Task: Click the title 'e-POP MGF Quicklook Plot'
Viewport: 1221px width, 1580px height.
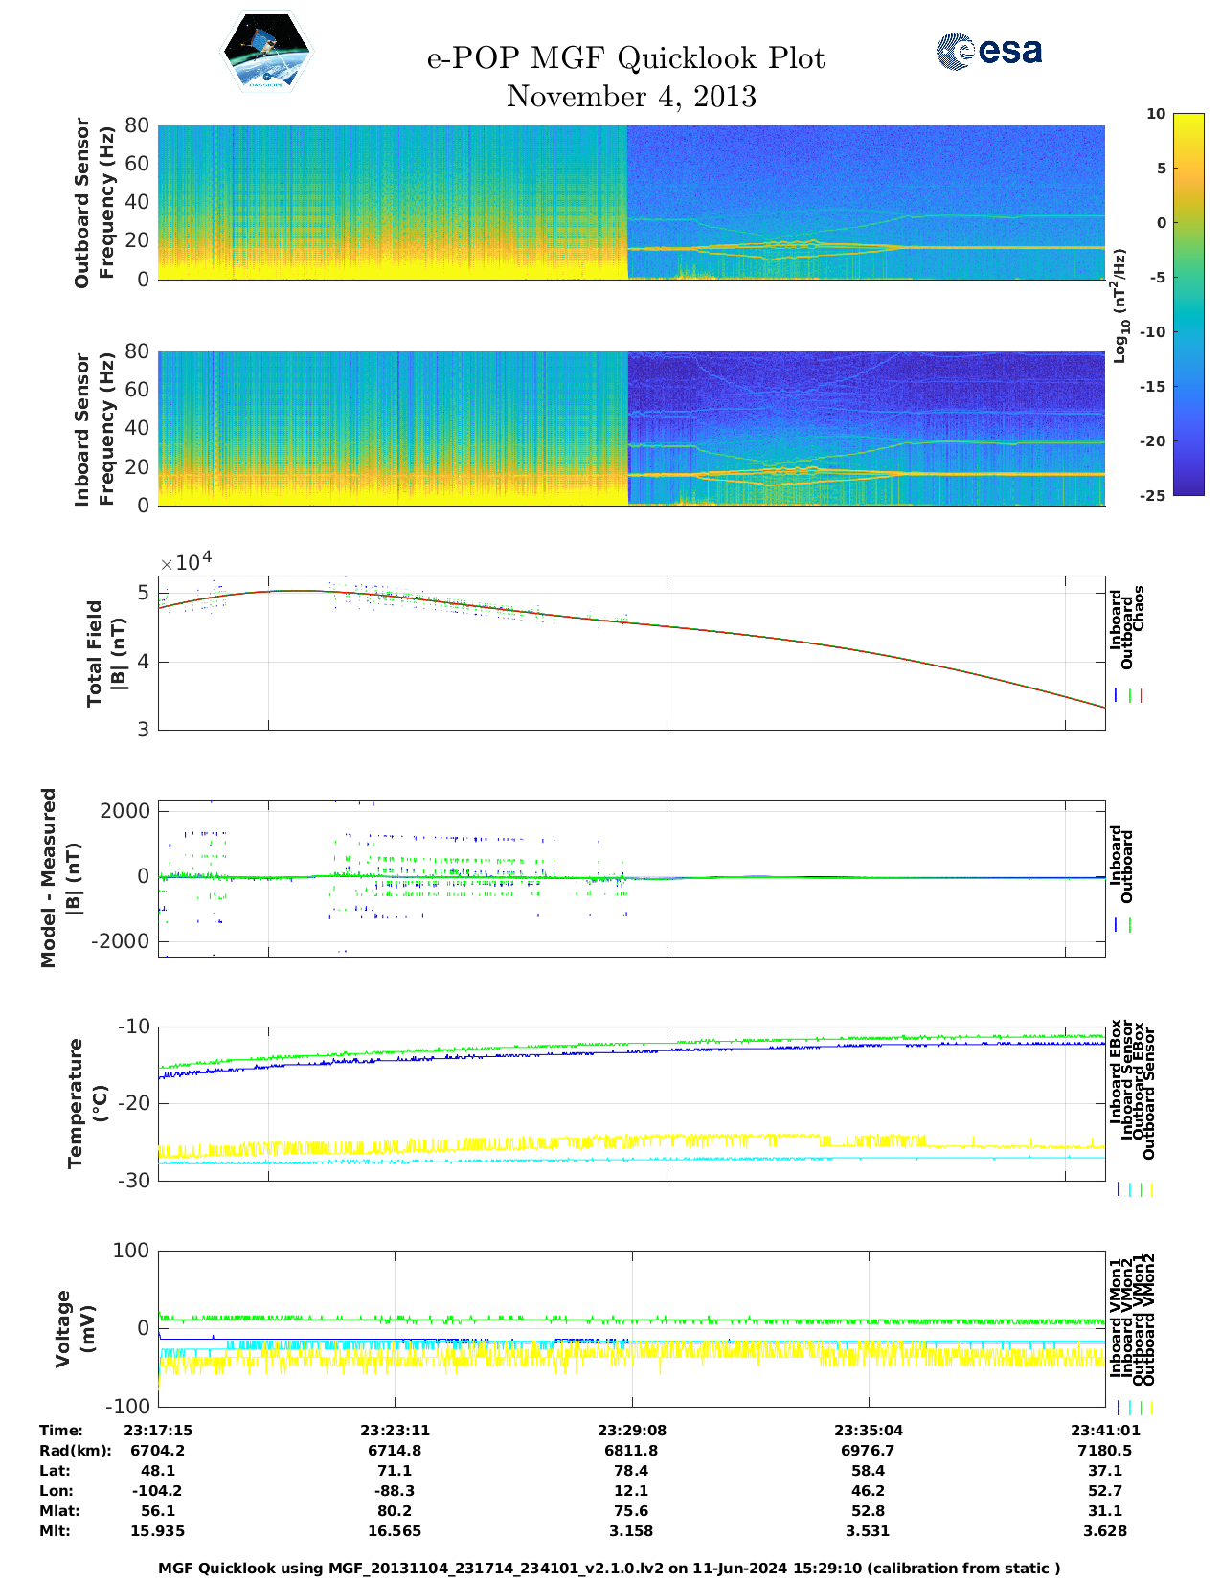Action: point(625,58)
